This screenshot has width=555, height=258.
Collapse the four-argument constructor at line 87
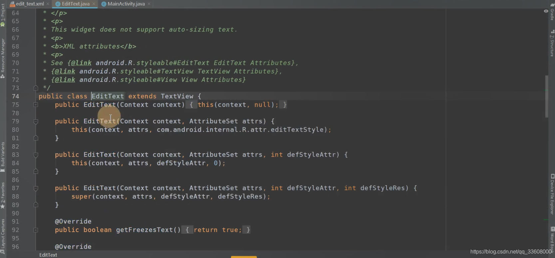tap(36, 189)
